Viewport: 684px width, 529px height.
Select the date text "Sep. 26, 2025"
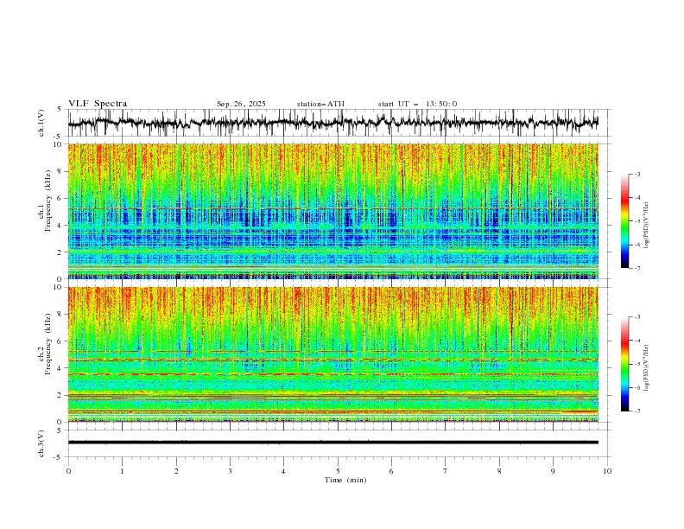click(x=241, y=104)
